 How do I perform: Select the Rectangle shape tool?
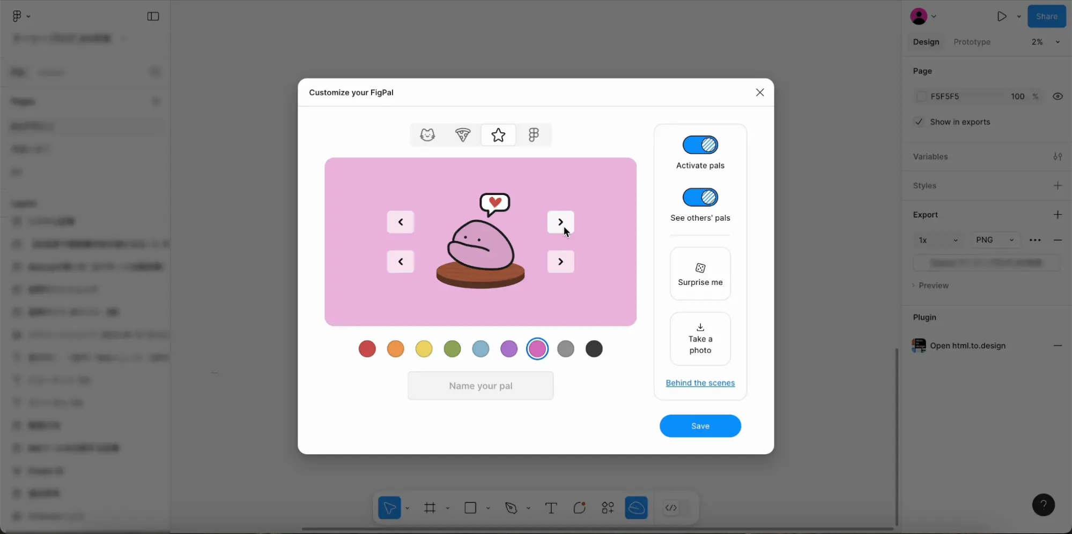coord(470,508)
